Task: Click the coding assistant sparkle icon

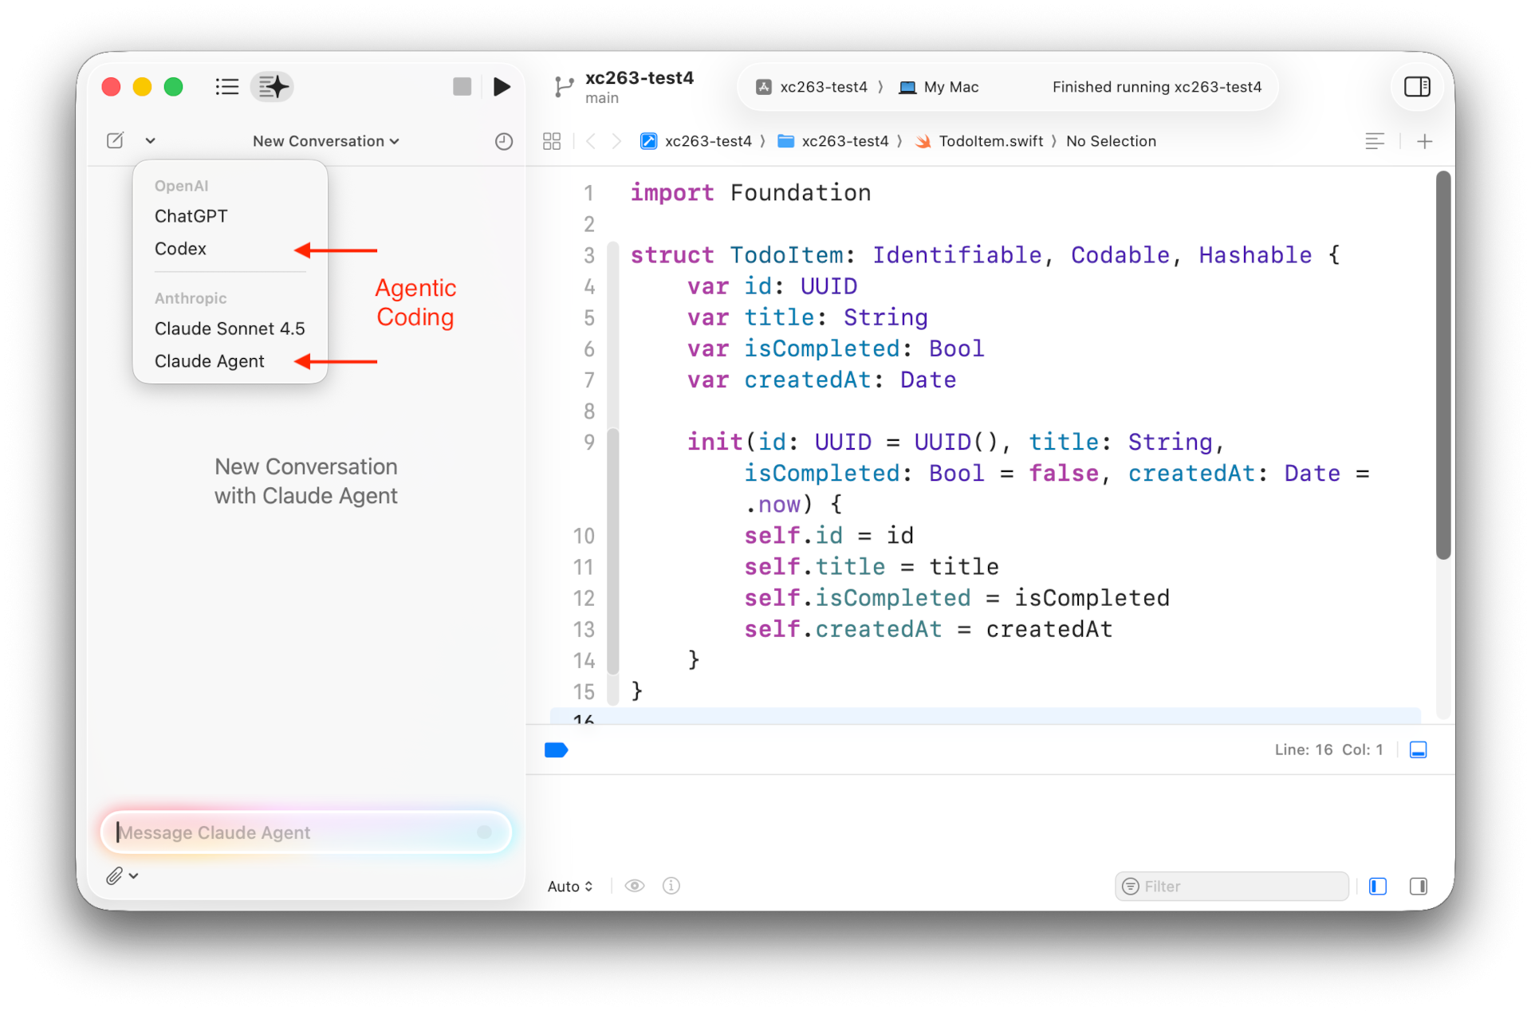Action: tap(272, 86)
